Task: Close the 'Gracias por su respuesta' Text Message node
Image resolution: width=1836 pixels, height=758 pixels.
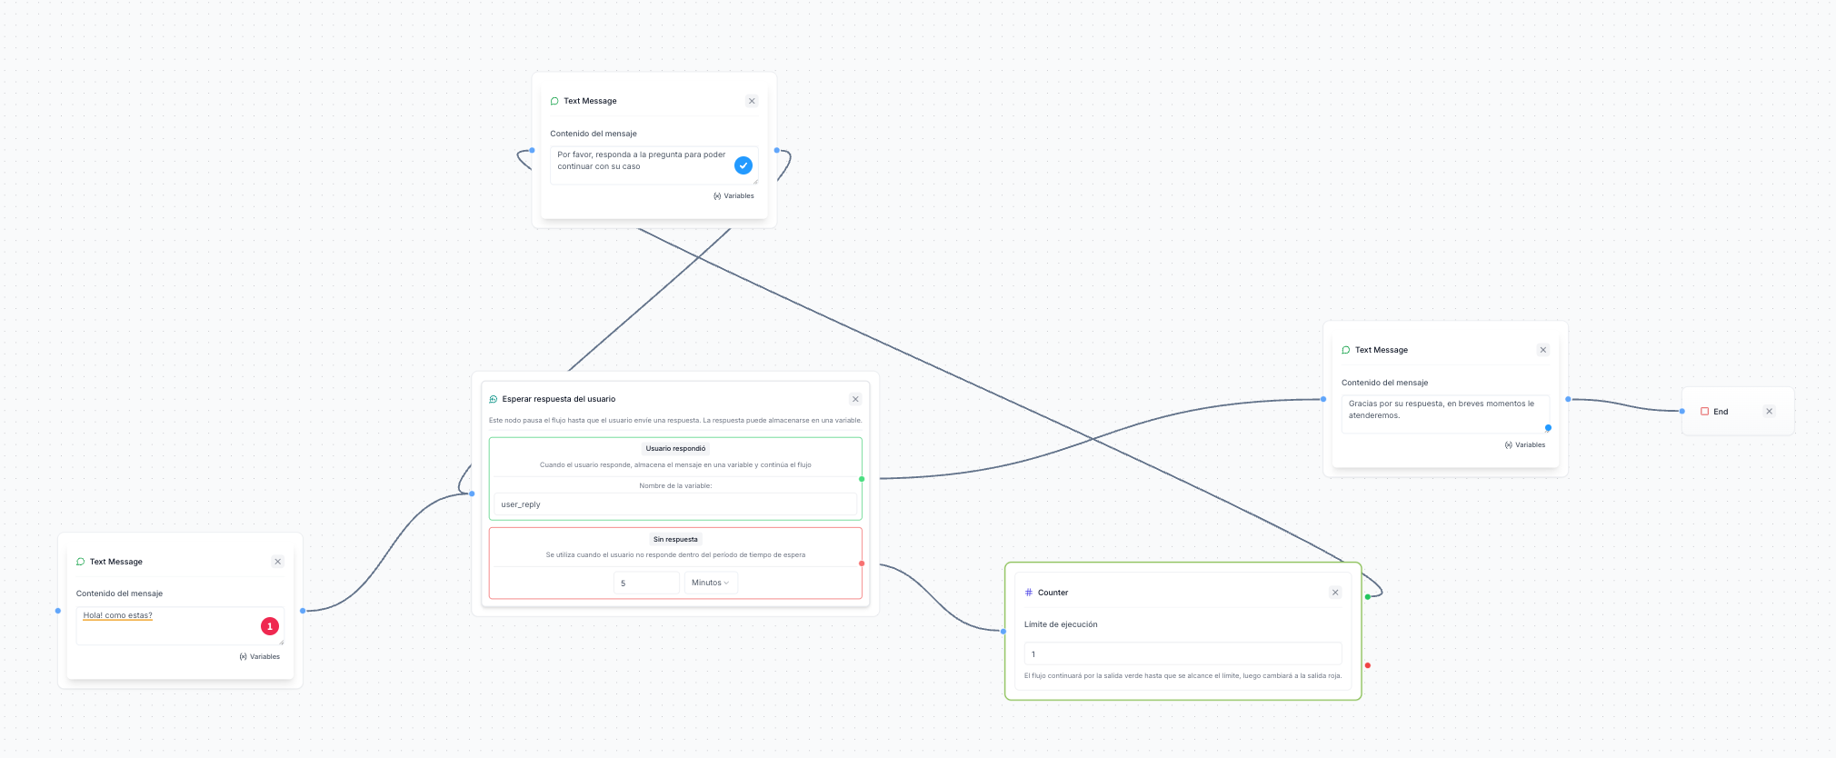Action: click(x=1543, y=350)
